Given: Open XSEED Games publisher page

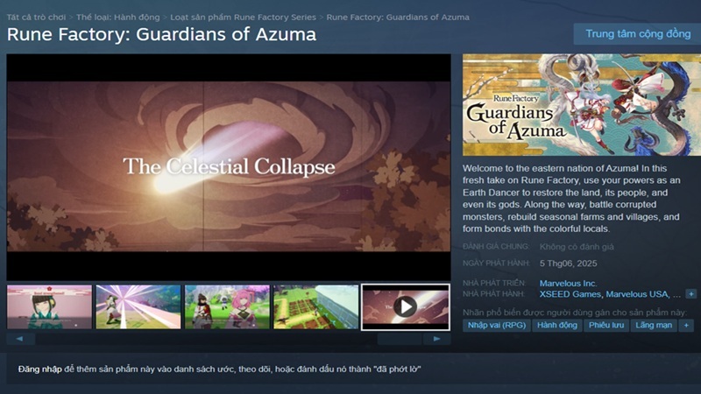Looking at the screenshot, I should coord(570,294).
